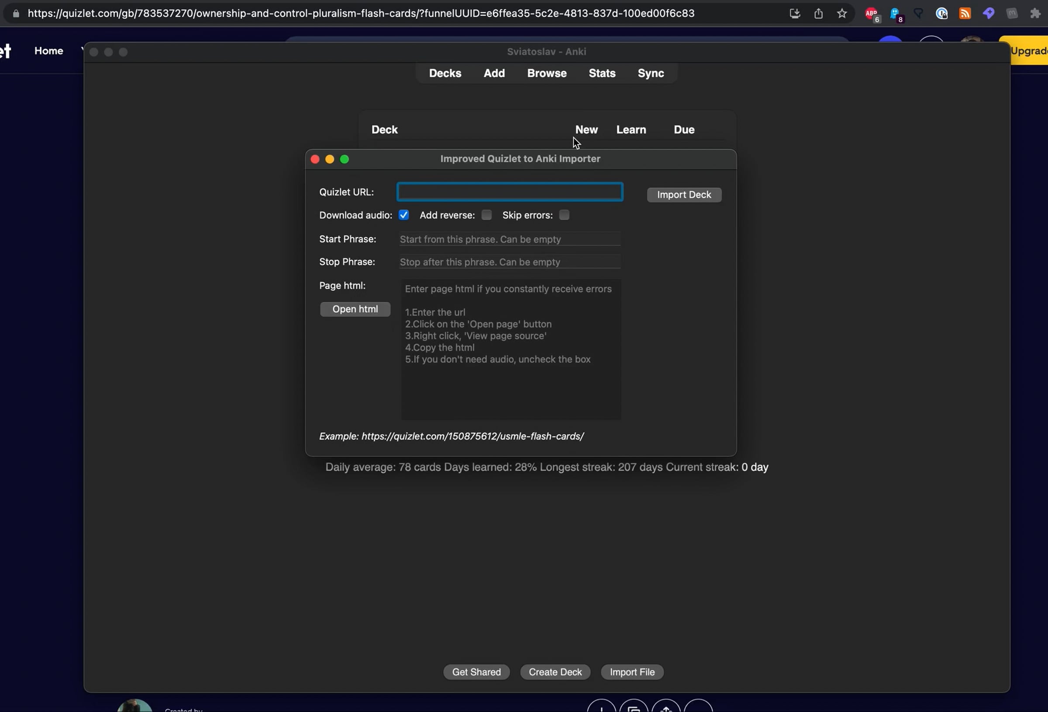Click Sync in the Anki toolbar

651,73
